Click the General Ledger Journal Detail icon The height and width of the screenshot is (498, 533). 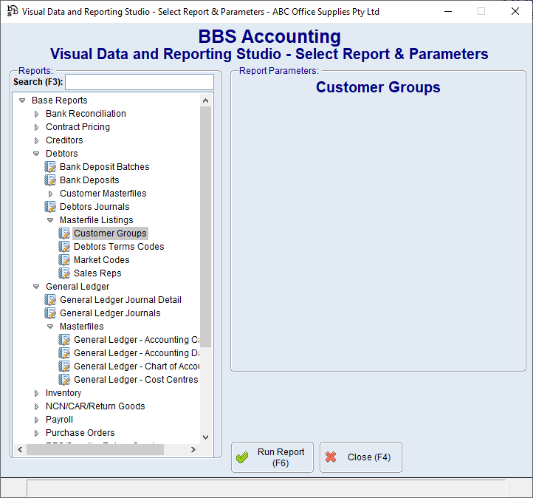click(50, 300)
